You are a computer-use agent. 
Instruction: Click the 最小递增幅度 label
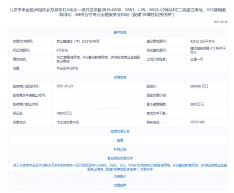coord(156,104)
